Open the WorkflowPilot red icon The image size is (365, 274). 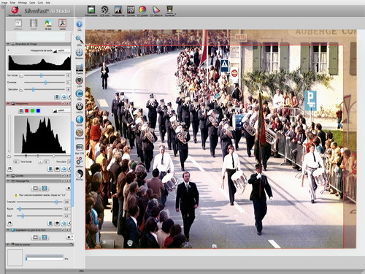tap(15, 10)
